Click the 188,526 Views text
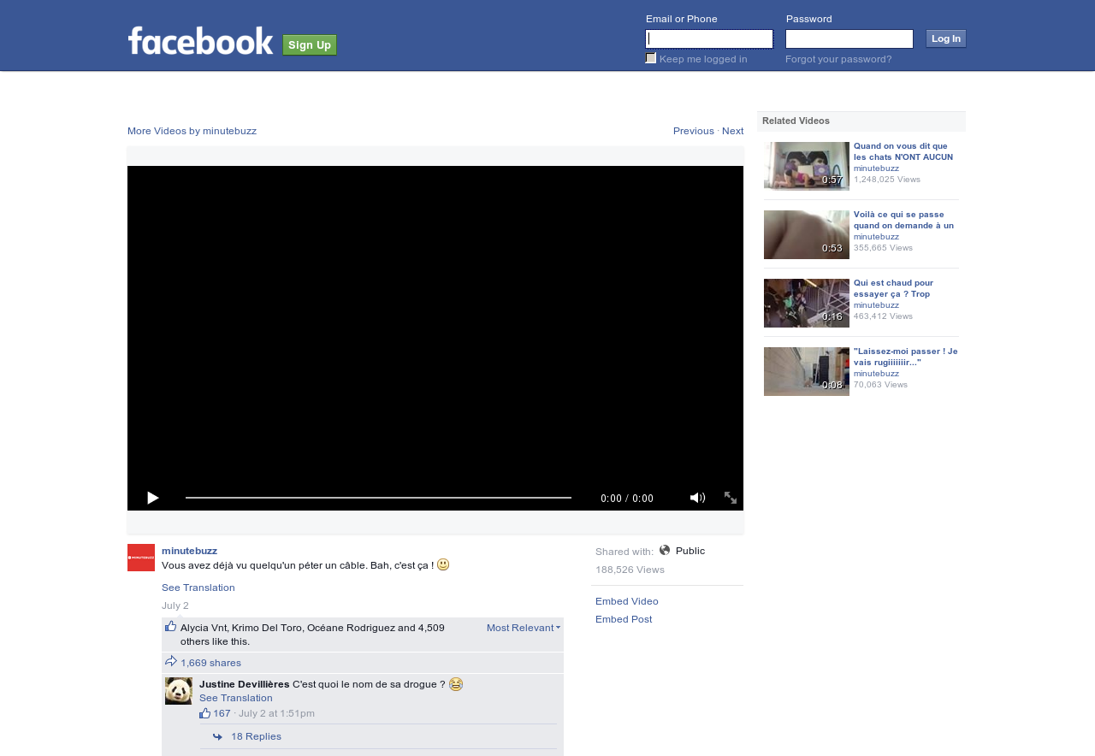The image size is (1095, 756). pos(630,570)
